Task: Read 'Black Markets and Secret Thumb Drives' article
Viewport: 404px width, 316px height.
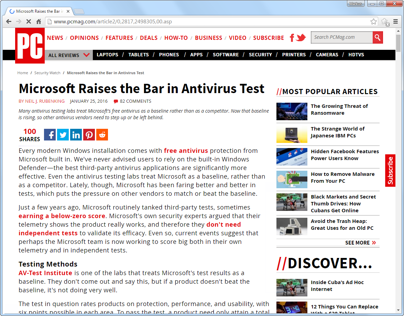Action: tap(343, 204)
